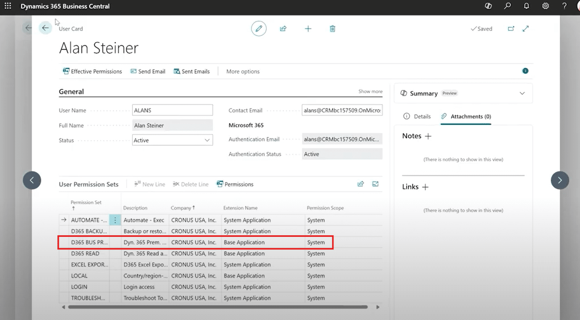Open the settings gear icon
The width and height of the screenshot is (580, 320).
[x=545, y=6]
